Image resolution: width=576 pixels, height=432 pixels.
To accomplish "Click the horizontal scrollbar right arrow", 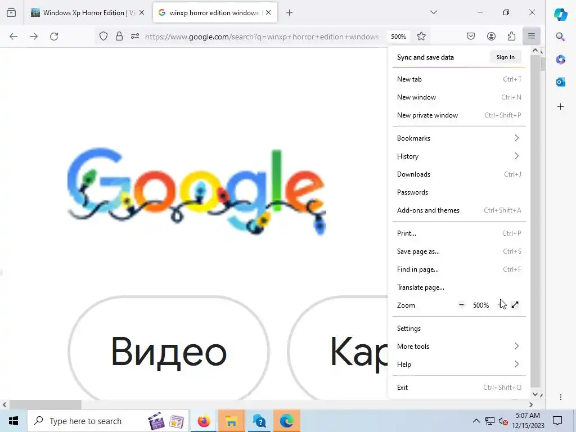I will [x=531, y=405].
